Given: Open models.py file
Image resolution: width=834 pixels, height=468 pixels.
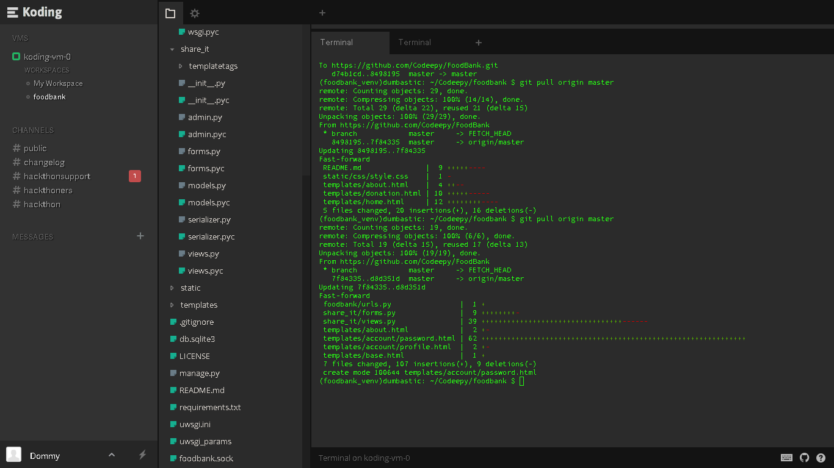Looking at the screenshot, I should [207, 185].
